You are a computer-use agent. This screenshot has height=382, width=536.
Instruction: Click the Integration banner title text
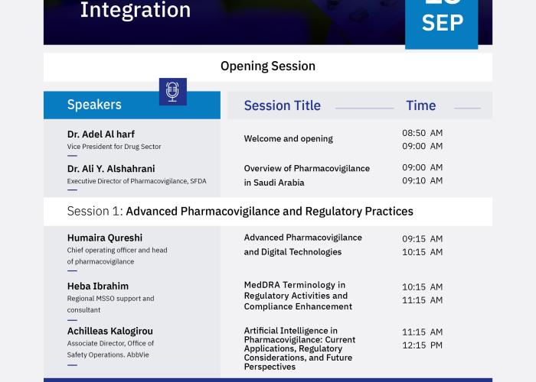(136, 10)
